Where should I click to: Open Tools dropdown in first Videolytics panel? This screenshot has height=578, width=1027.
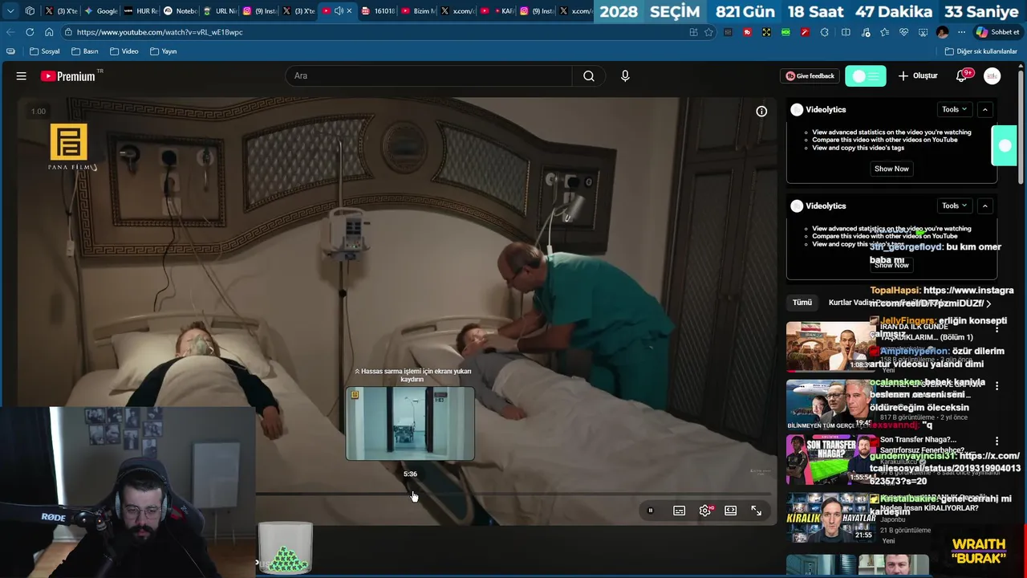(954, 110)
